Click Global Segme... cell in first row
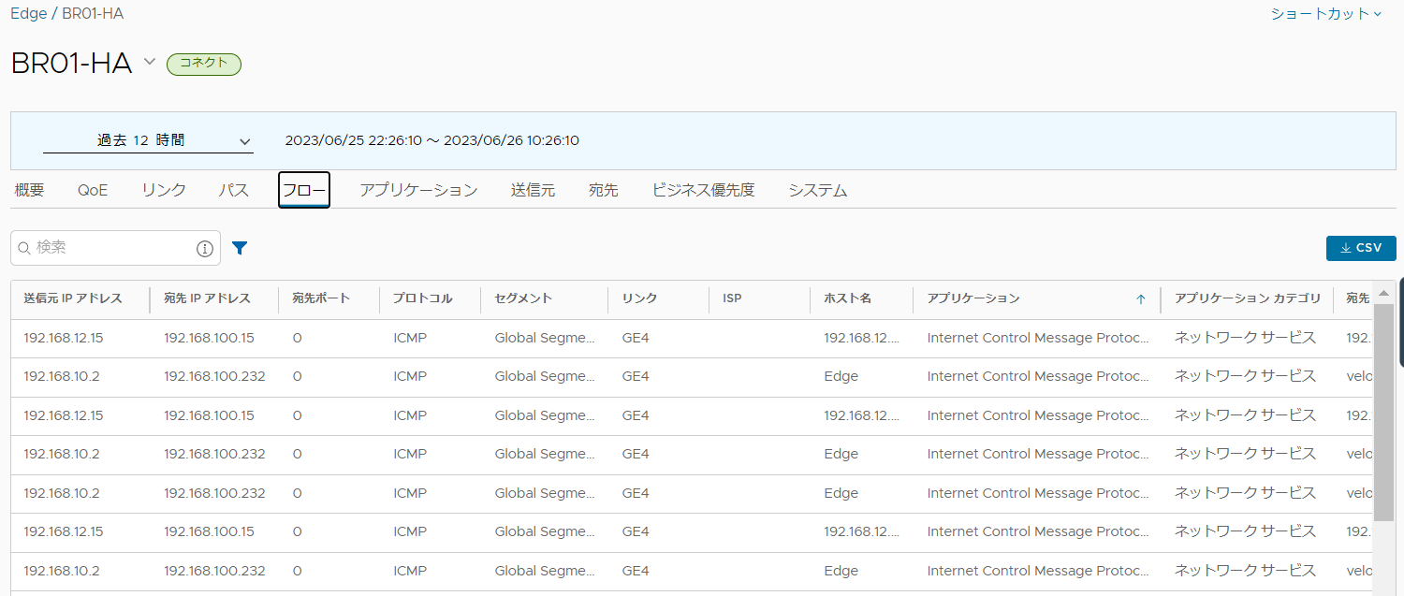 click(545, 338)
